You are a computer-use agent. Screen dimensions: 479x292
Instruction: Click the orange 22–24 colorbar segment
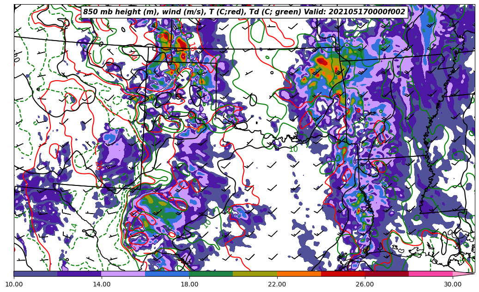click(x=299, y=274)
